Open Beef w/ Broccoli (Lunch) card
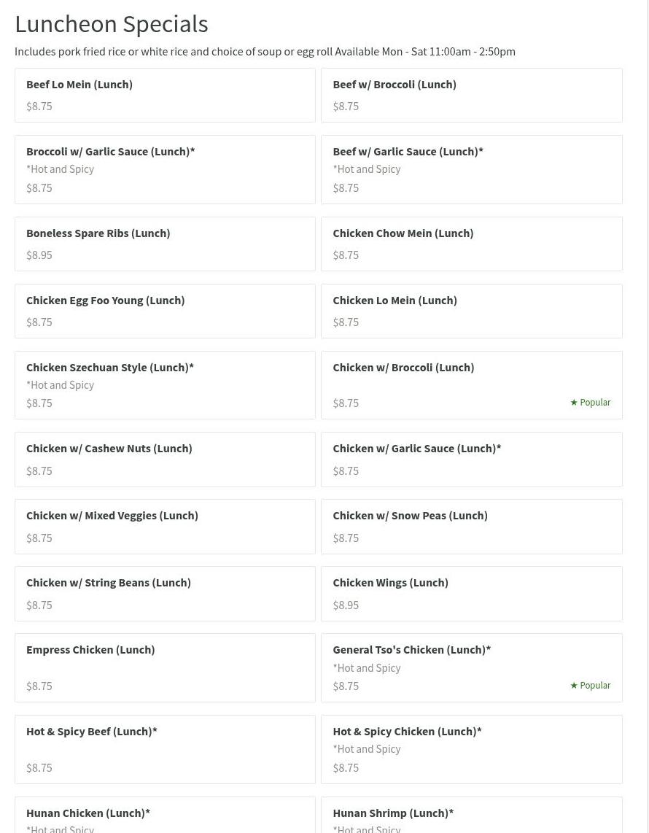The width and height of the screenshot is (649, 833). [x=472, y=95]
